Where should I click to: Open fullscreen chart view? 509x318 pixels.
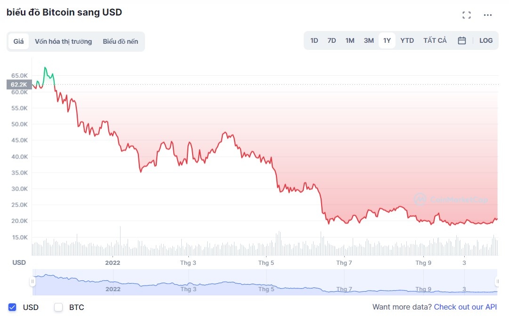pyautogui.click(x=467, y=15)
